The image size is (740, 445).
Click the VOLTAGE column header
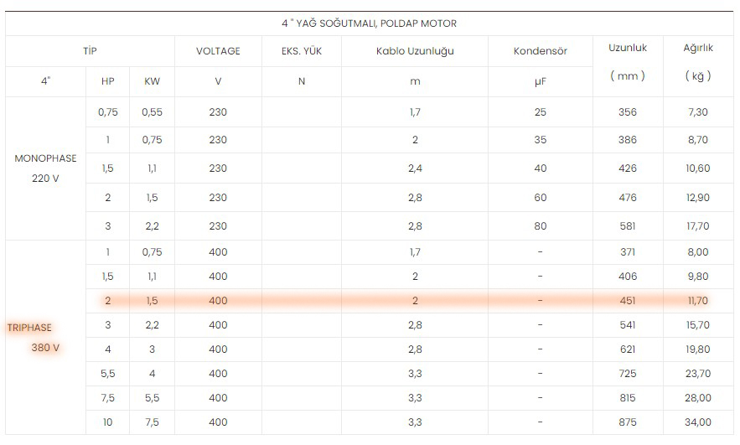point(218,51)
